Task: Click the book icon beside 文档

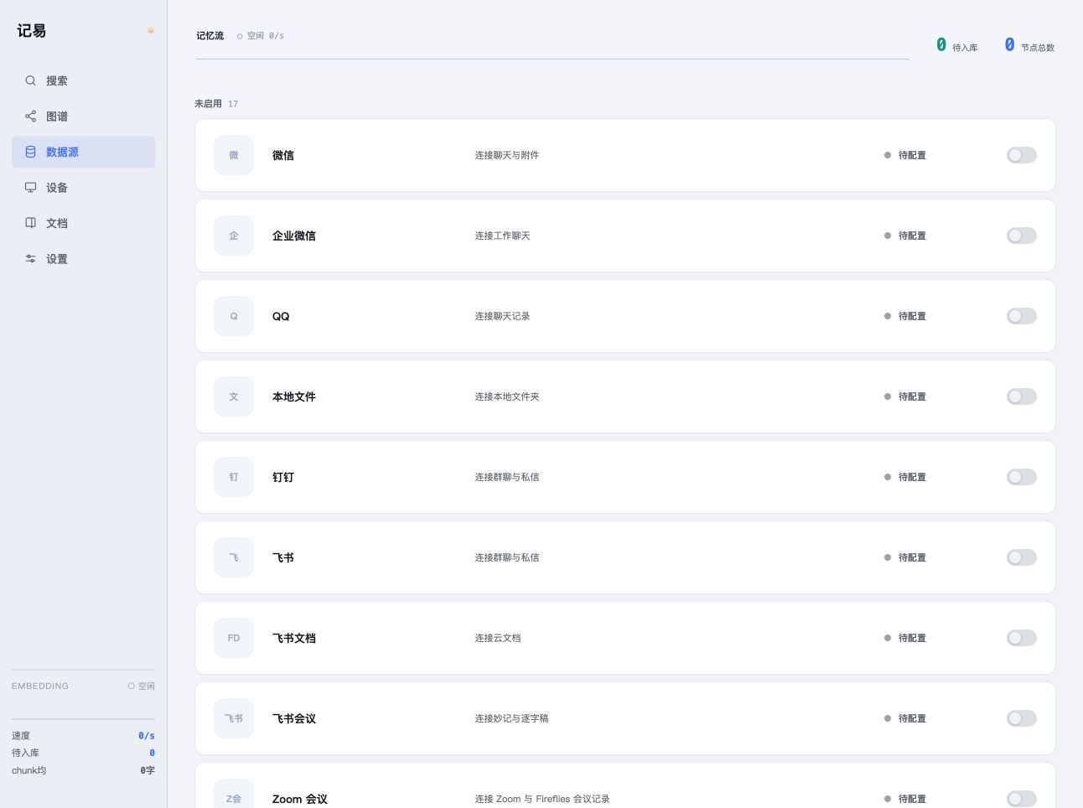Action: [30, 223]
